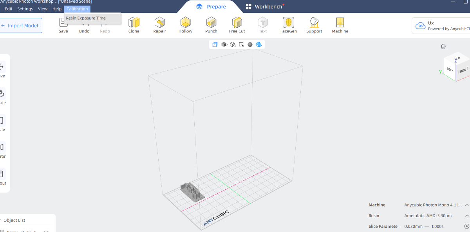Select the Layout tool in left sidebar
This screenshot has height=232, width=470.
(x=2, y=177)
